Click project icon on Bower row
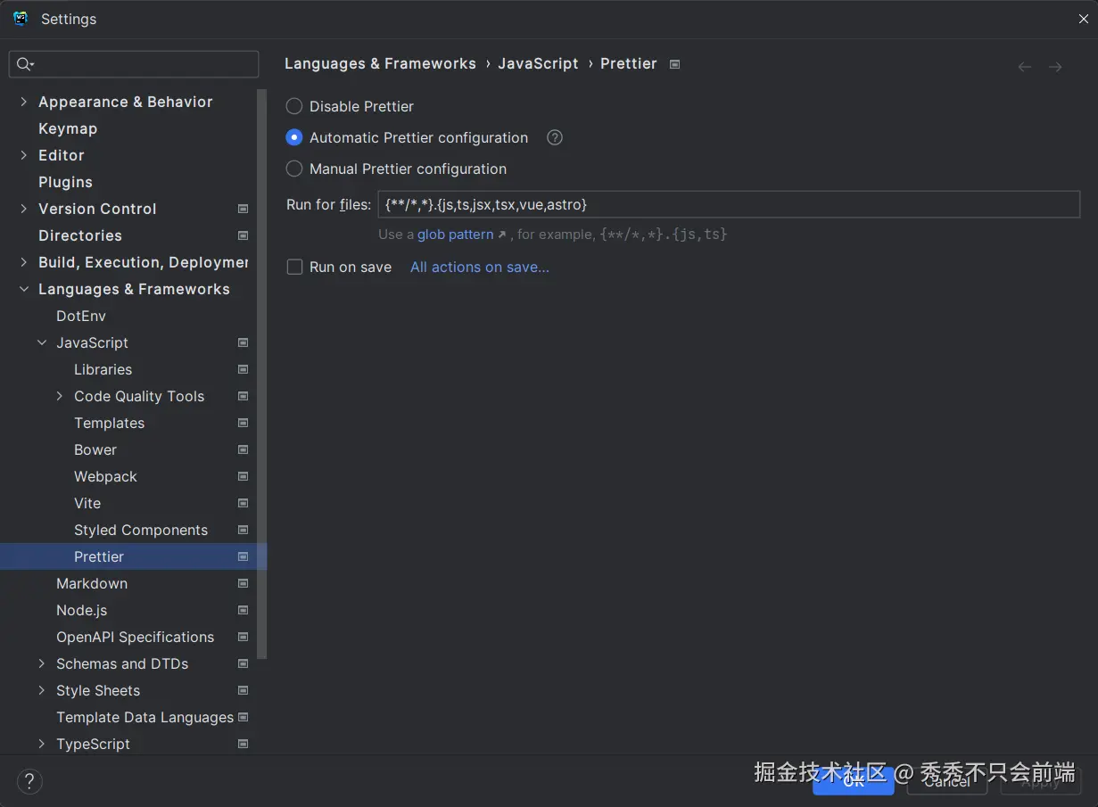1098x807 pixels. (243, 449)
